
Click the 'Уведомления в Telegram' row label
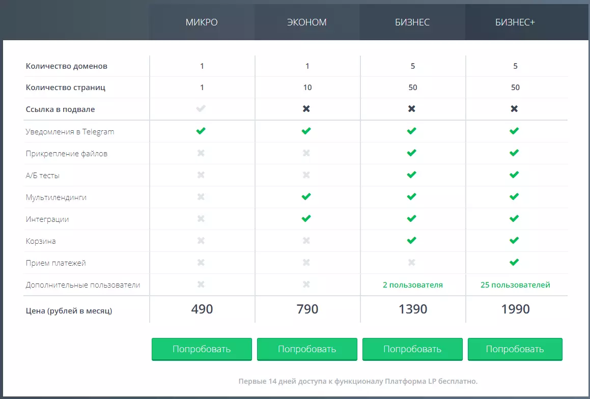click(70, 132)
